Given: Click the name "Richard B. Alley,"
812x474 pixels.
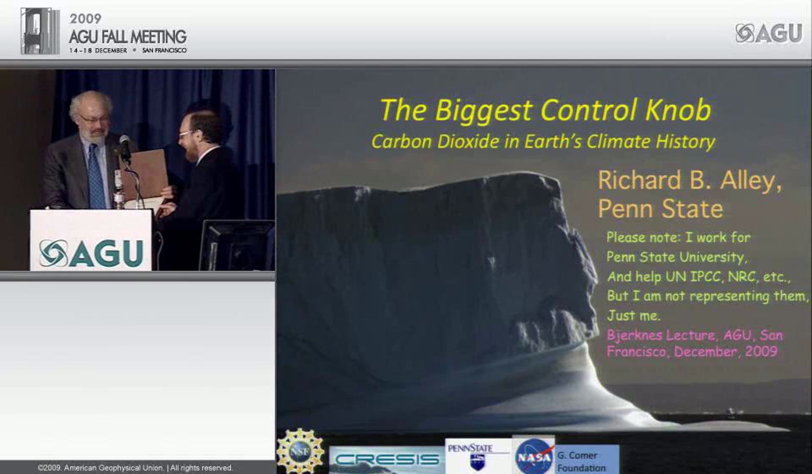Looking at the screenshot, I should click(690, 181).
